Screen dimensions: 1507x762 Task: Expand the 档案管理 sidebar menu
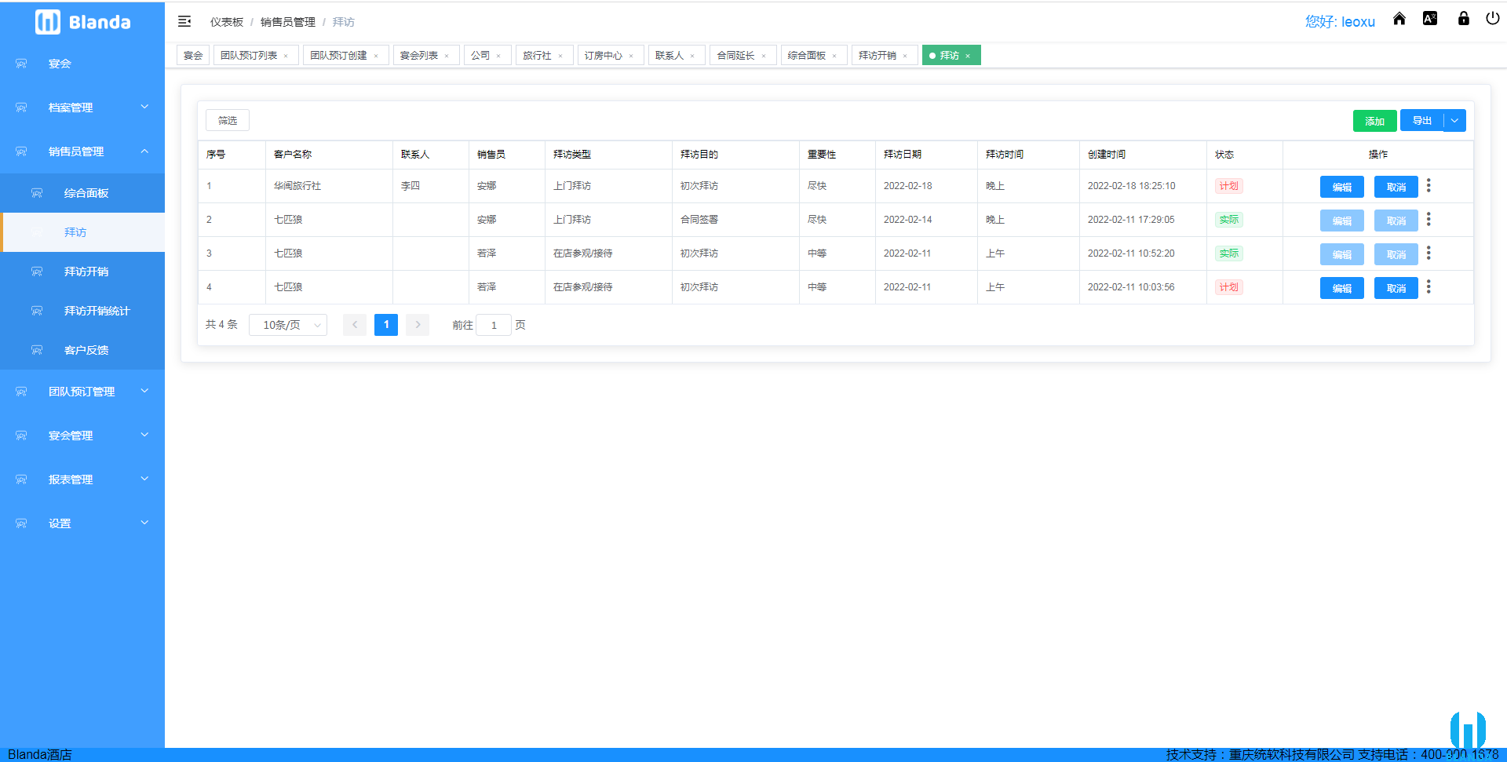pyautogui.click(x=82, y=108)
